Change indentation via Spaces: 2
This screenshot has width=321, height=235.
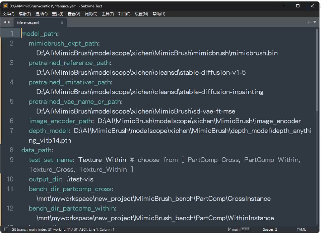(x=270, y=230)
